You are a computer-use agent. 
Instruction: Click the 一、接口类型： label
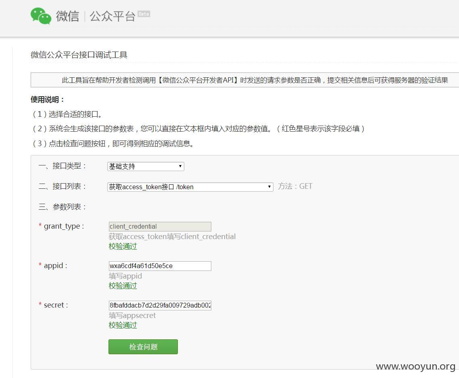pyautogui.click(x=63, y=166)
